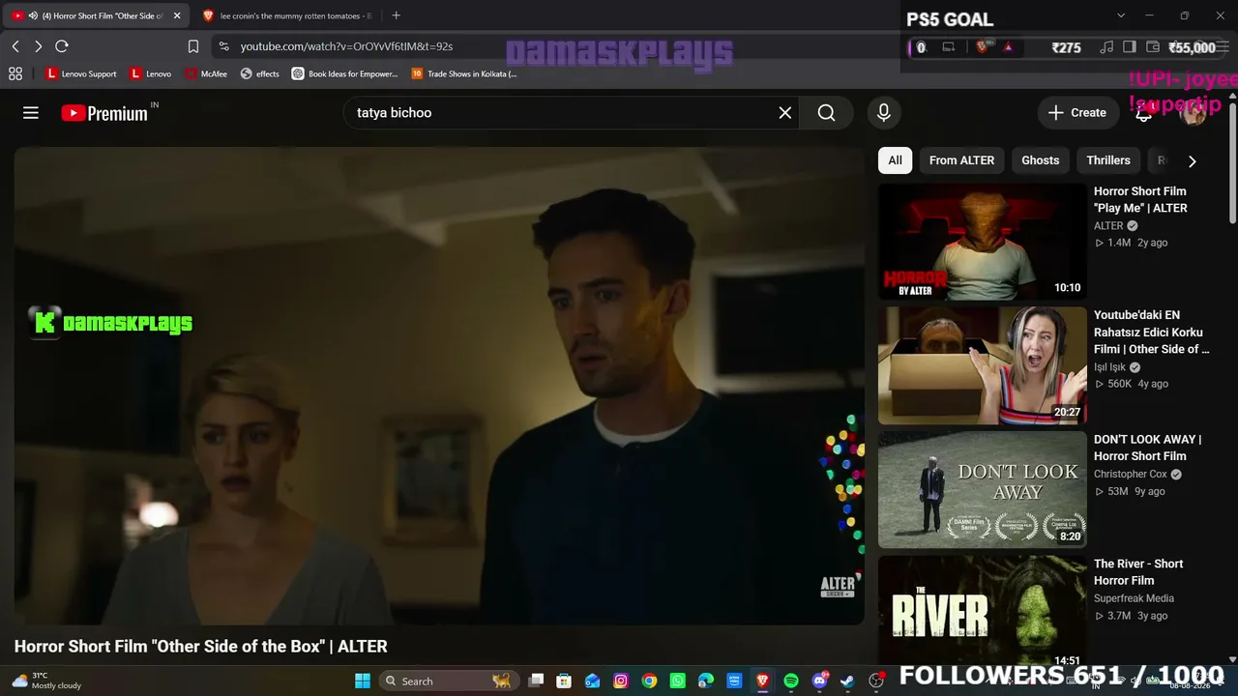This screenshot has width=1238, height=696.
Task: Open Discord from the taskbar
Action: 820,681
